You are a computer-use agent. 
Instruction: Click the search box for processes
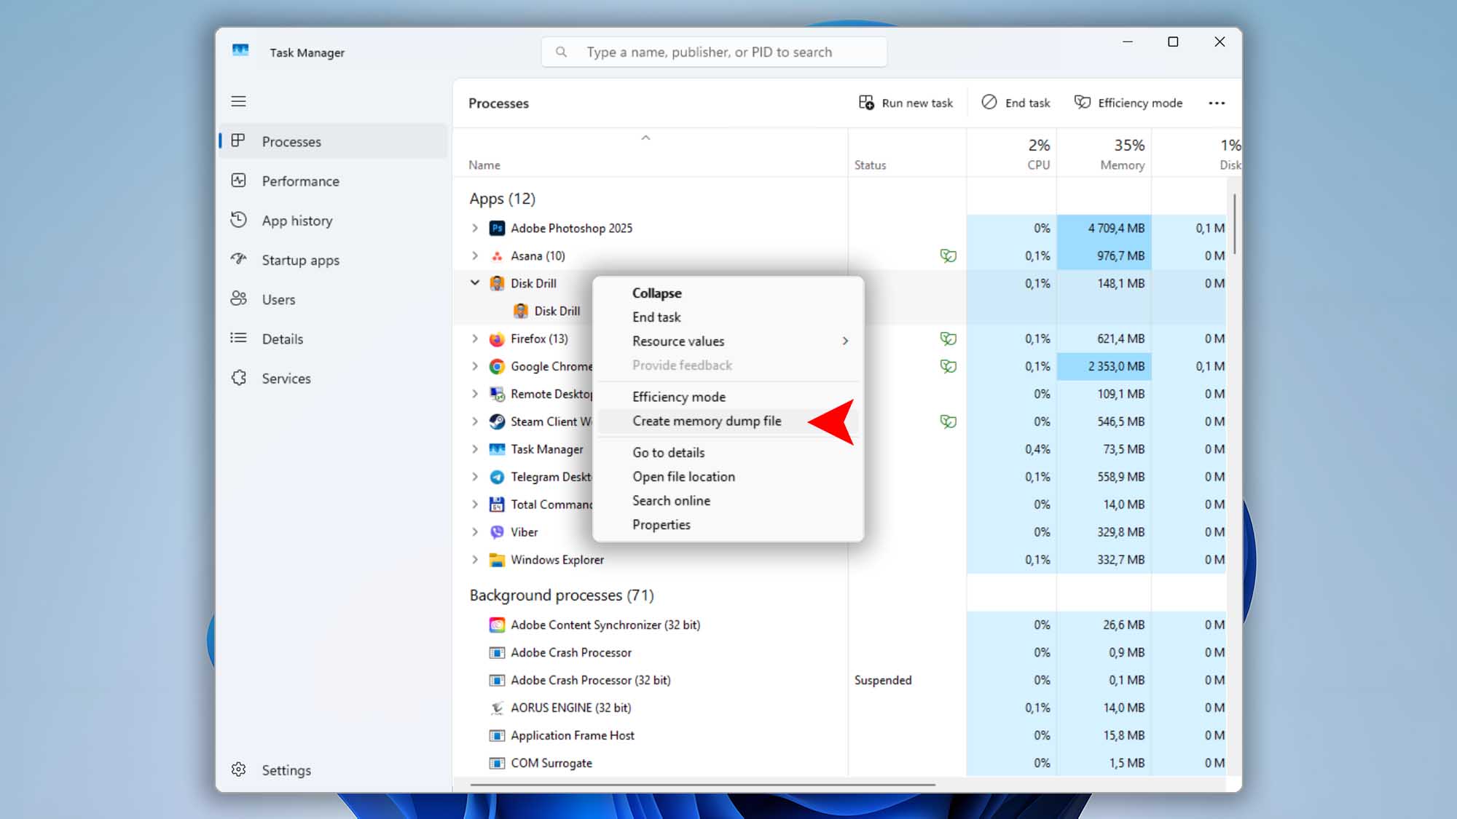click(714, 52)
